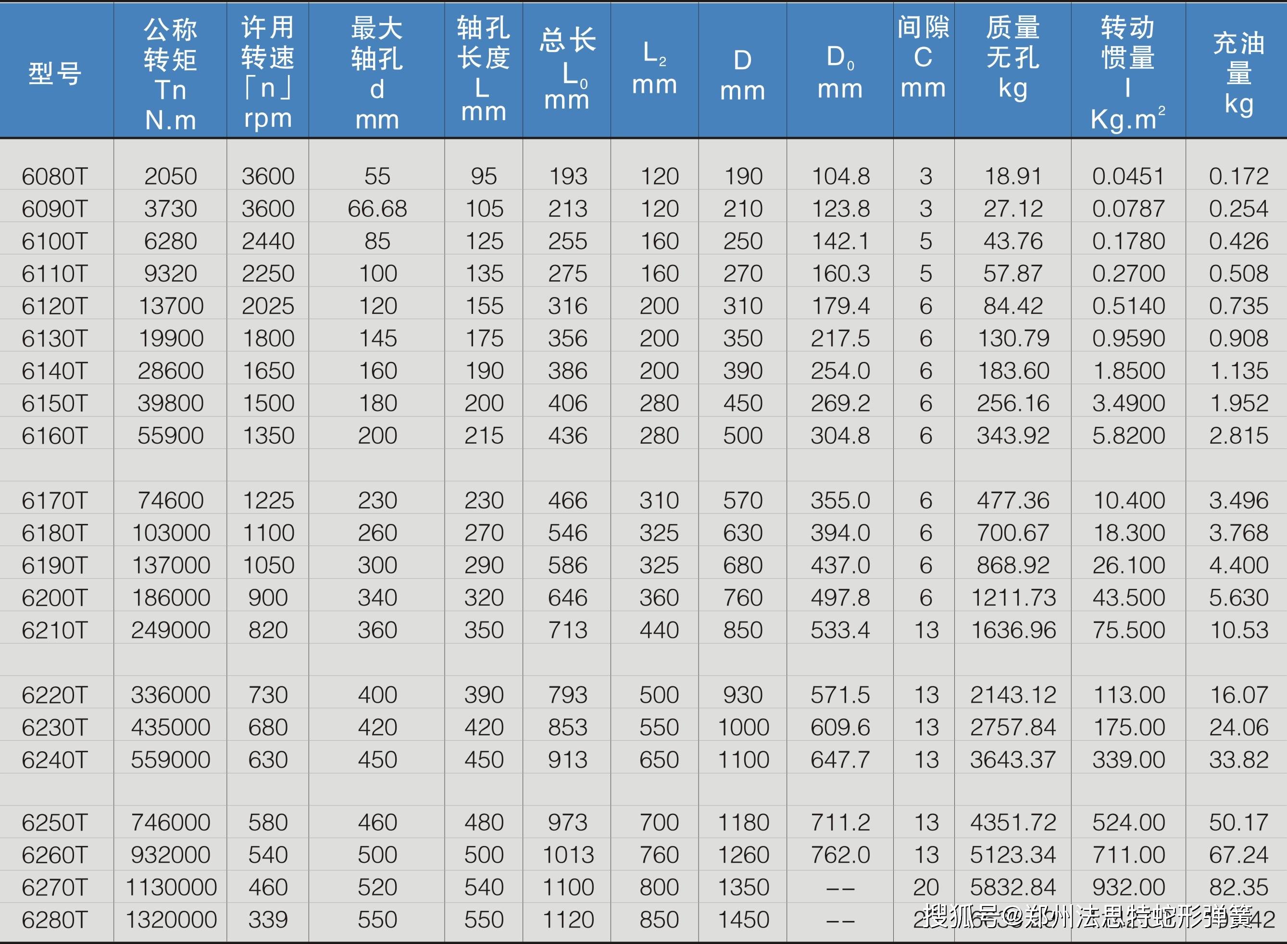Screen dimensions: 1287x944
Task: Select model cell 6190T
Action: [x=55, y=566]
